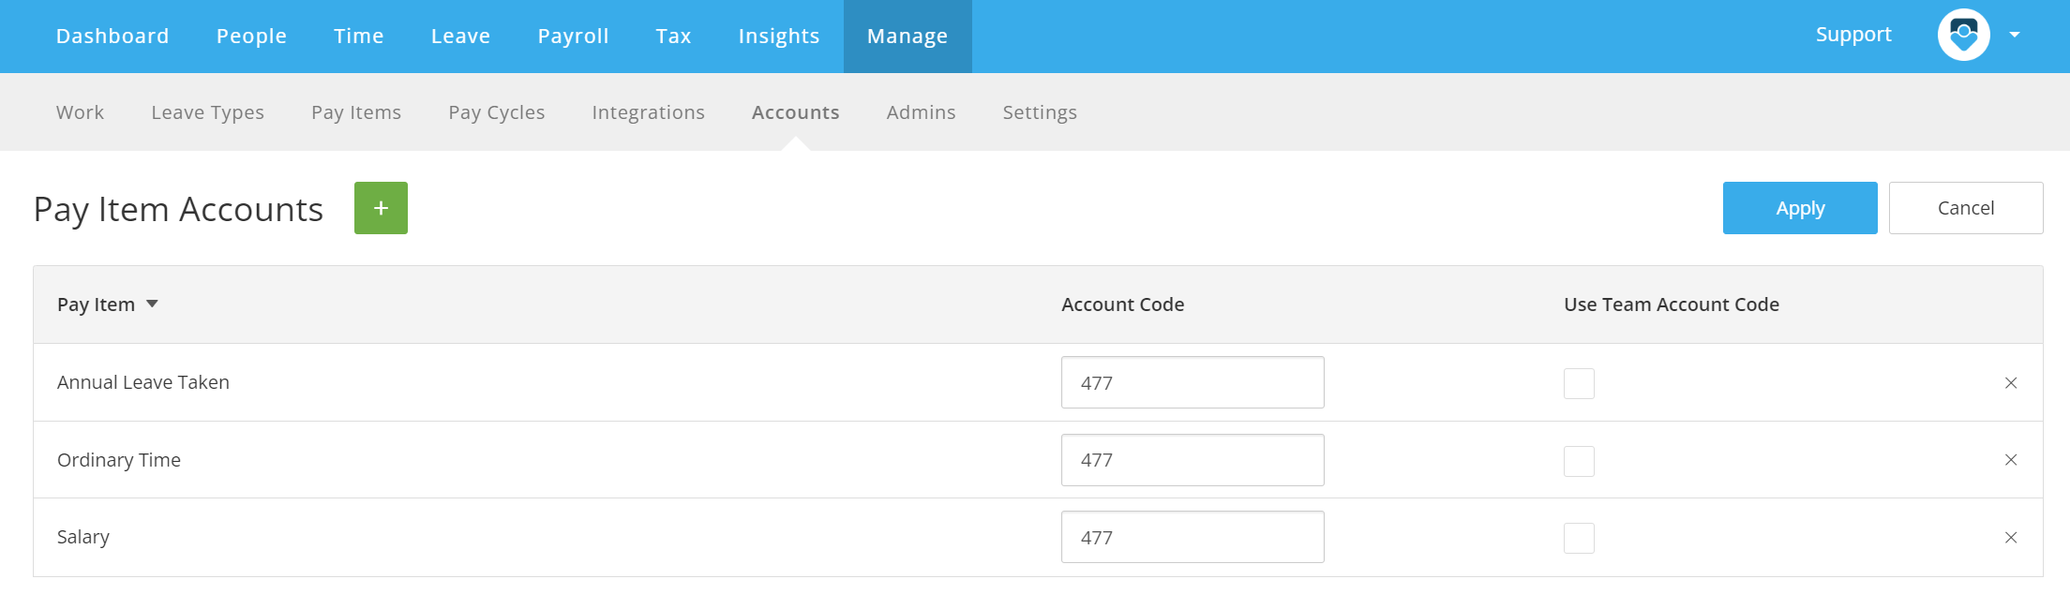Edit the Annual Leave Taken account code field

coord(1192,382)
